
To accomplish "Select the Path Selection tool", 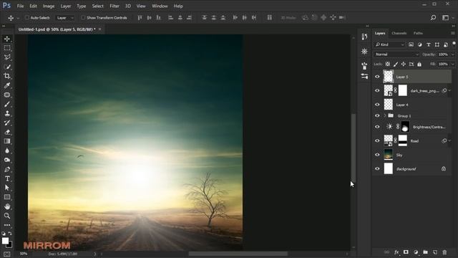I will [x=7, y=188].
